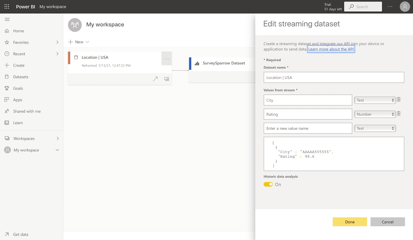
Task: Click the Done button
Action: coord(350,222)
